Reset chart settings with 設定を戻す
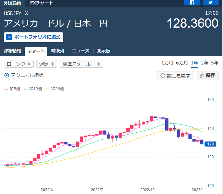The height and width of the screenshot is (194, 223). (175, 76)
